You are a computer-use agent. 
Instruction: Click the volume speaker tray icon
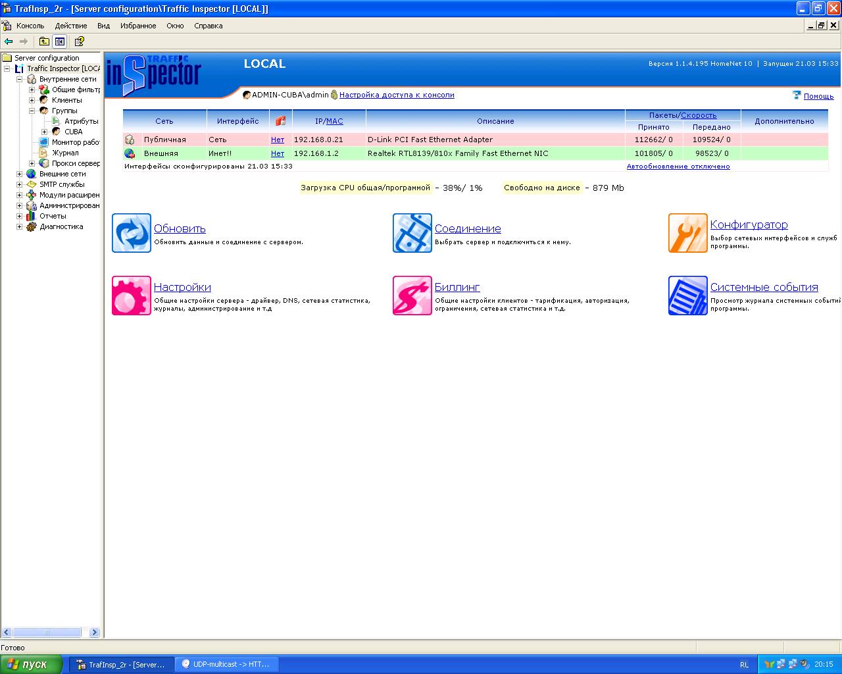(x=805, y=664)
